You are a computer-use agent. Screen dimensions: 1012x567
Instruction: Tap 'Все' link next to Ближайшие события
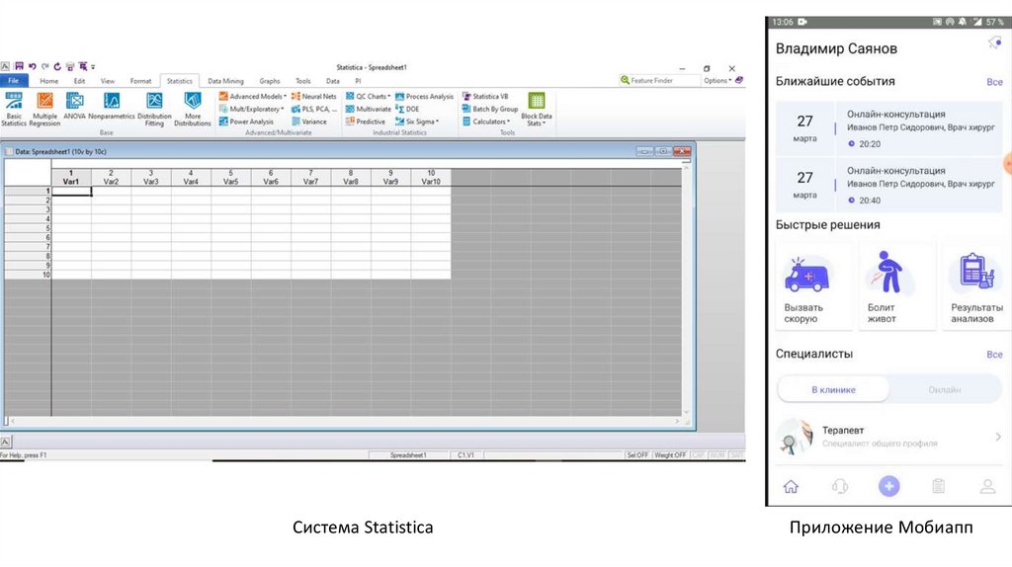pyautogui.click(x=994, y=82)
